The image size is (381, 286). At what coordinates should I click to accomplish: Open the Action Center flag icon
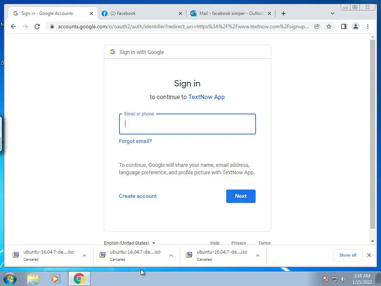pyautogui.click(x=325, y=279)
